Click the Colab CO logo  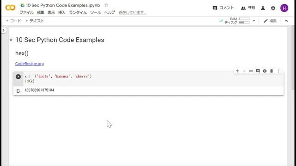coord(10,8)
